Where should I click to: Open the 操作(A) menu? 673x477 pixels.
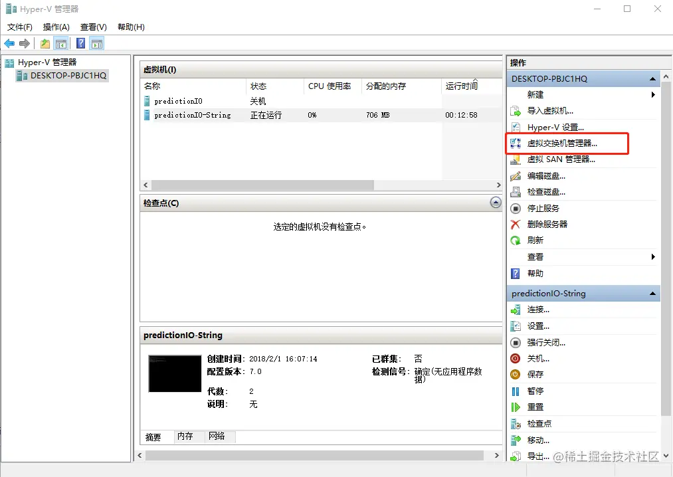pos(56,27)
